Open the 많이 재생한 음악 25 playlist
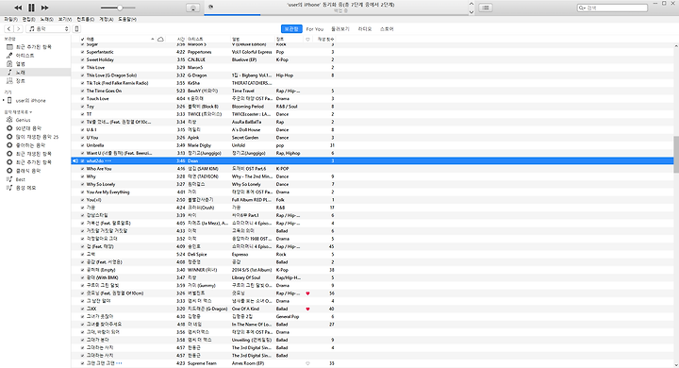 pos(36,137)
